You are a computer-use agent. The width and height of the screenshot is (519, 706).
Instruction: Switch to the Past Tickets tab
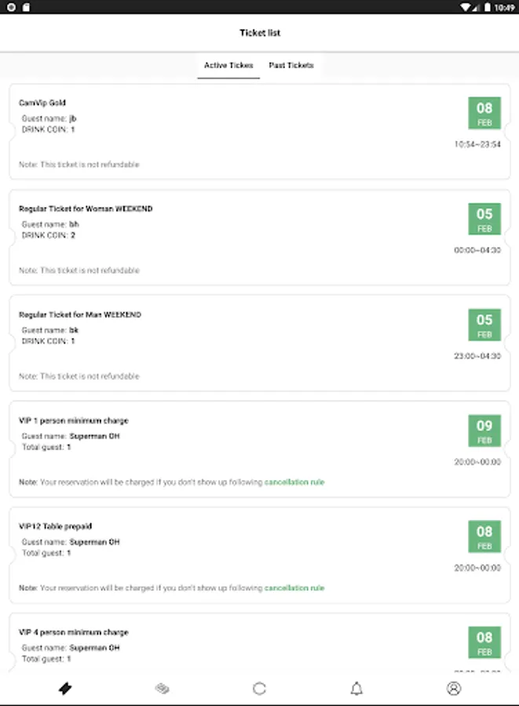(x=291, y=65)
